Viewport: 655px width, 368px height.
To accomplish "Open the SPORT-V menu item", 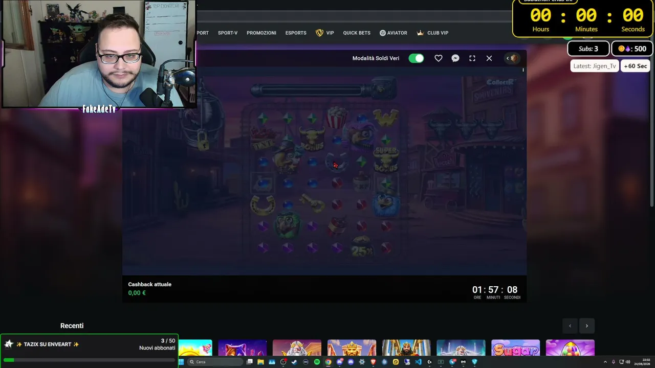I will pos(228,33).
